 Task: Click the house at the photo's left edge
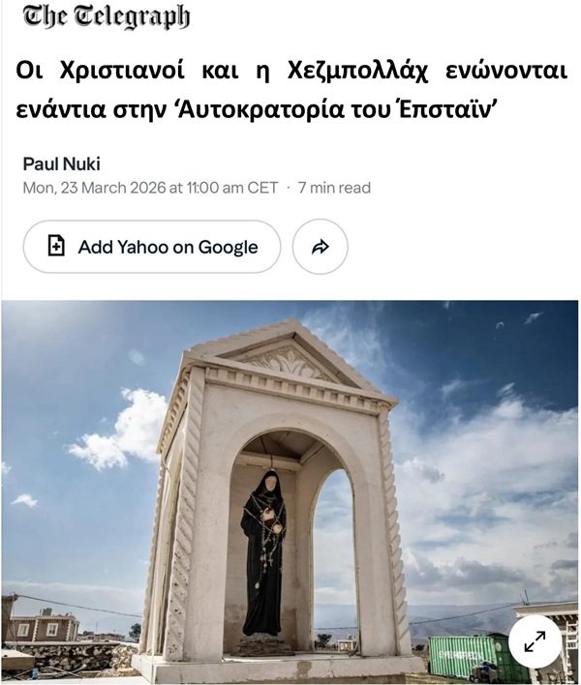(x=42, y=626)
